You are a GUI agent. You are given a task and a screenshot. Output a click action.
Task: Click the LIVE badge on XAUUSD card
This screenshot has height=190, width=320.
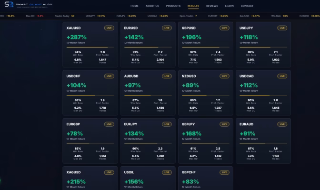click(x=109, y=28)
